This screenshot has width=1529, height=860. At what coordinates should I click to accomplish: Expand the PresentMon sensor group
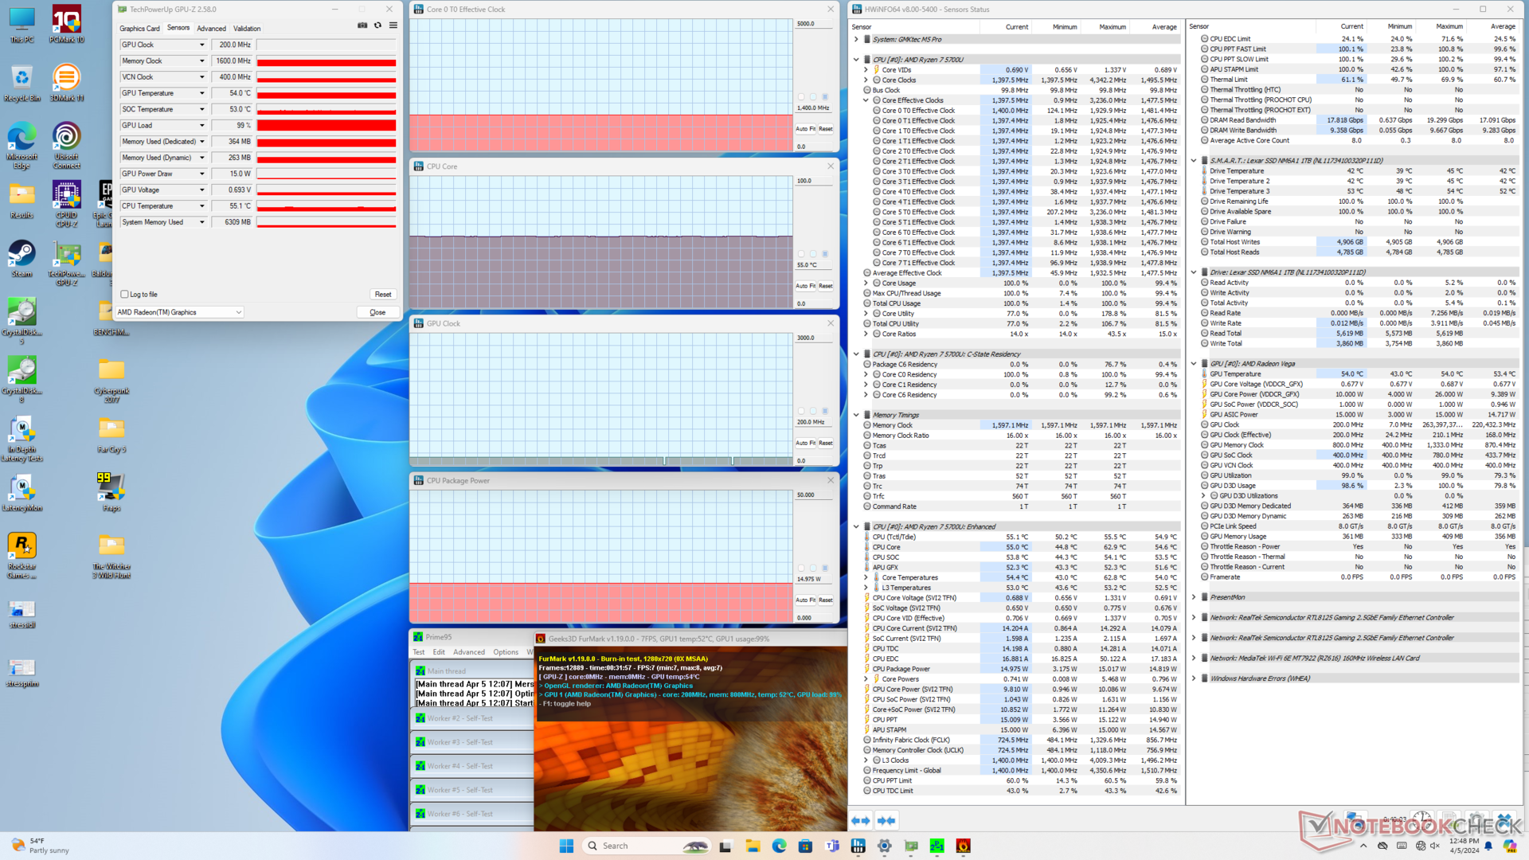1194,597
